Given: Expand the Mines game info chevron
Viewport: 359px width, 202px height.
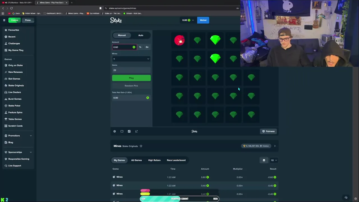Looking at the screenshot, I should pos(275,146).
